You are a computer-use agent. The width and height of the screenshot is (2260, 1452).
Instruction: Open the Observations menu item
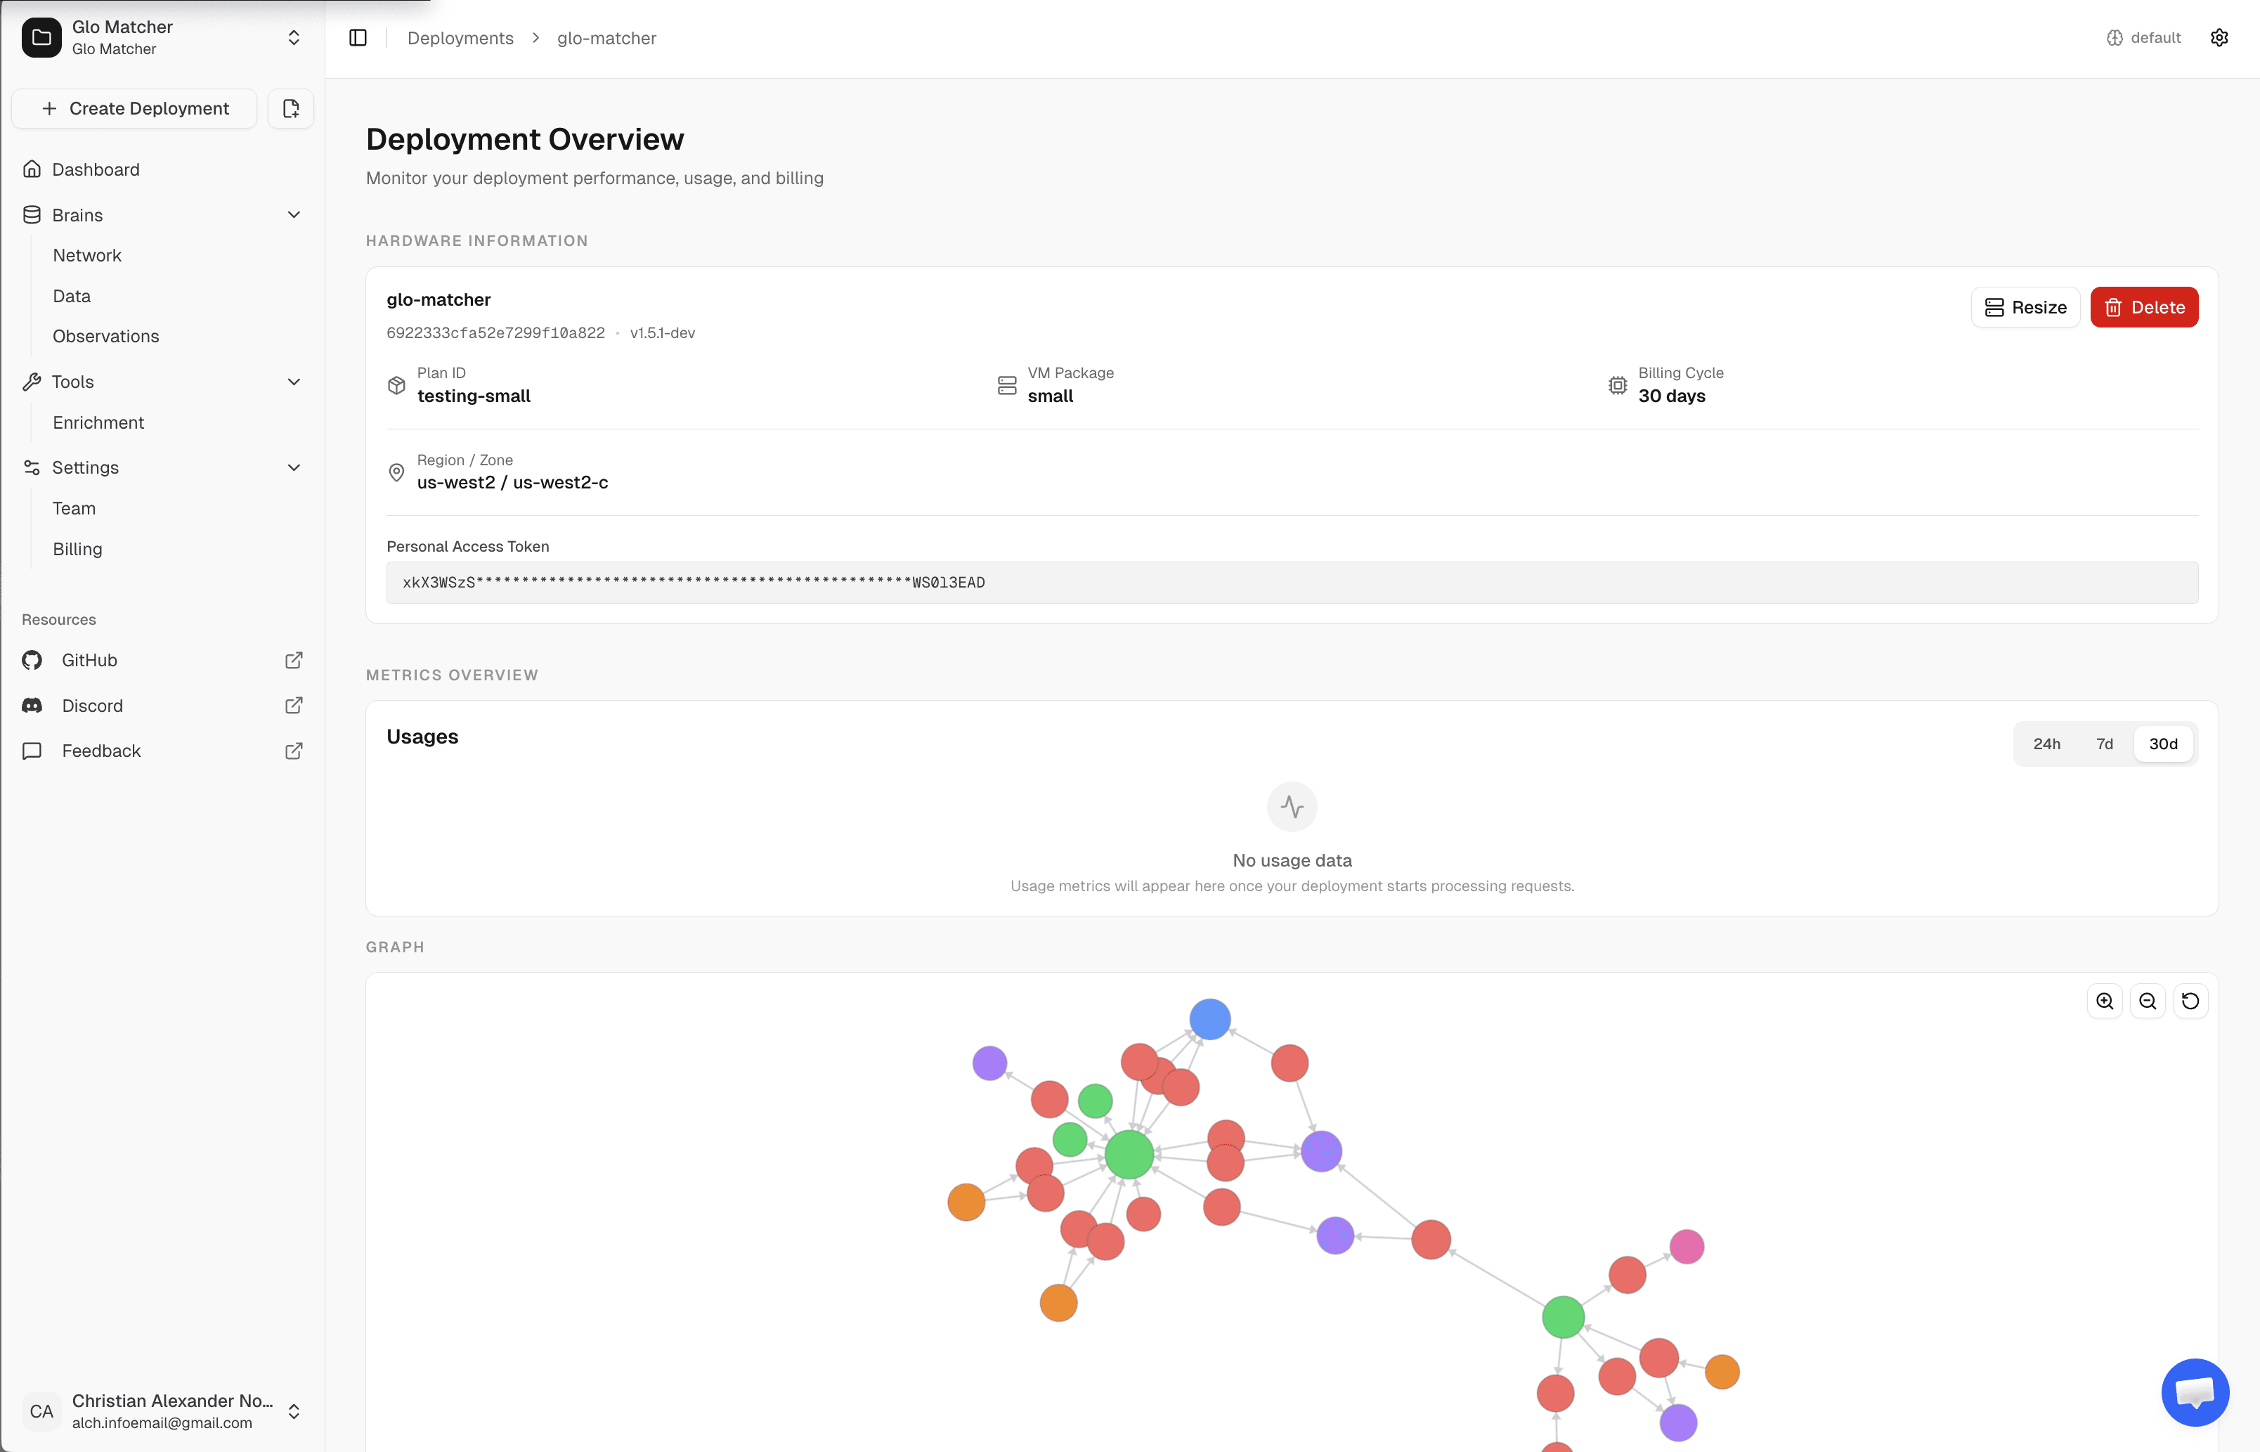105,337
